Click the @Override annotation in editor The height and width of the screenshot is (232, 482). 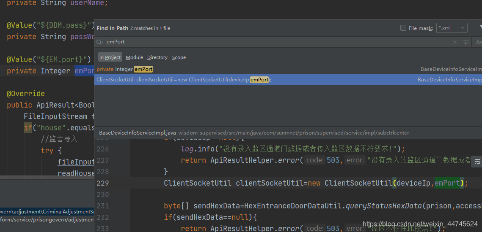(x=25, y=94)
